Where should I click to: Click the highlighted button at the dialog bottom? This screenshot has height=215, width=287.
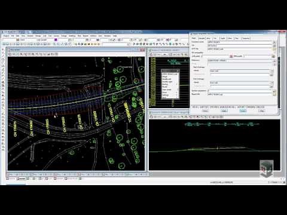(243, 111)
